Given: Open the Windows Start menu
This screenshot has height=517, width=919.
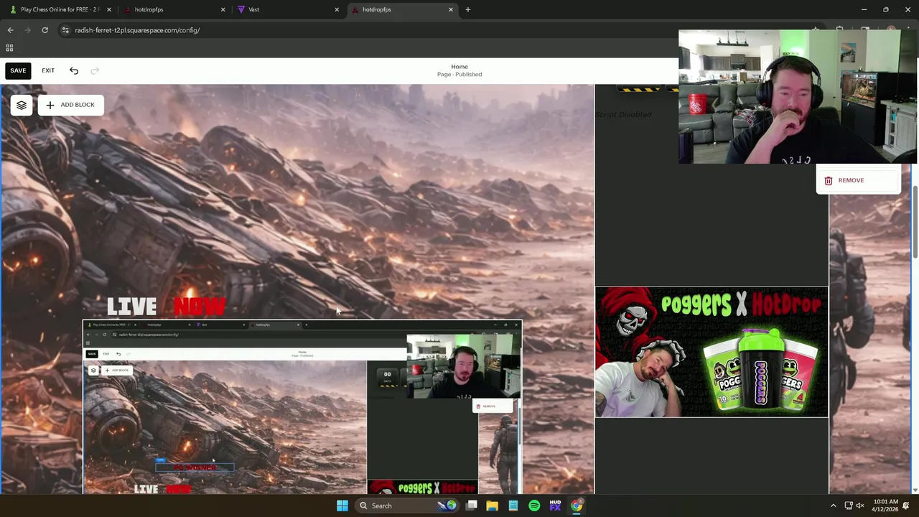Looking at the screenshot, I should click(342, 506).
